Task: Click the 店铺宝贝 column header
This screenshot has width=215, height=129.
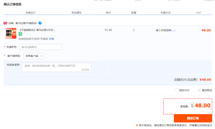Action: point(30,13)
